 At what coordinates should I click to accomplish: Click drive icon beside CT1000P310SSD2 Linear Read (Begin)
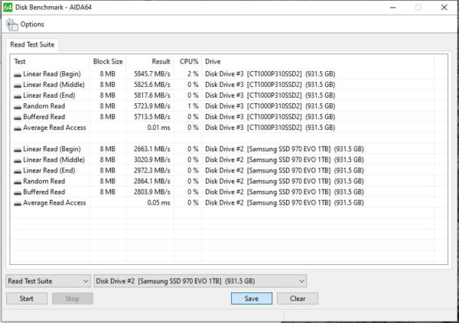(x=18, y=75)
